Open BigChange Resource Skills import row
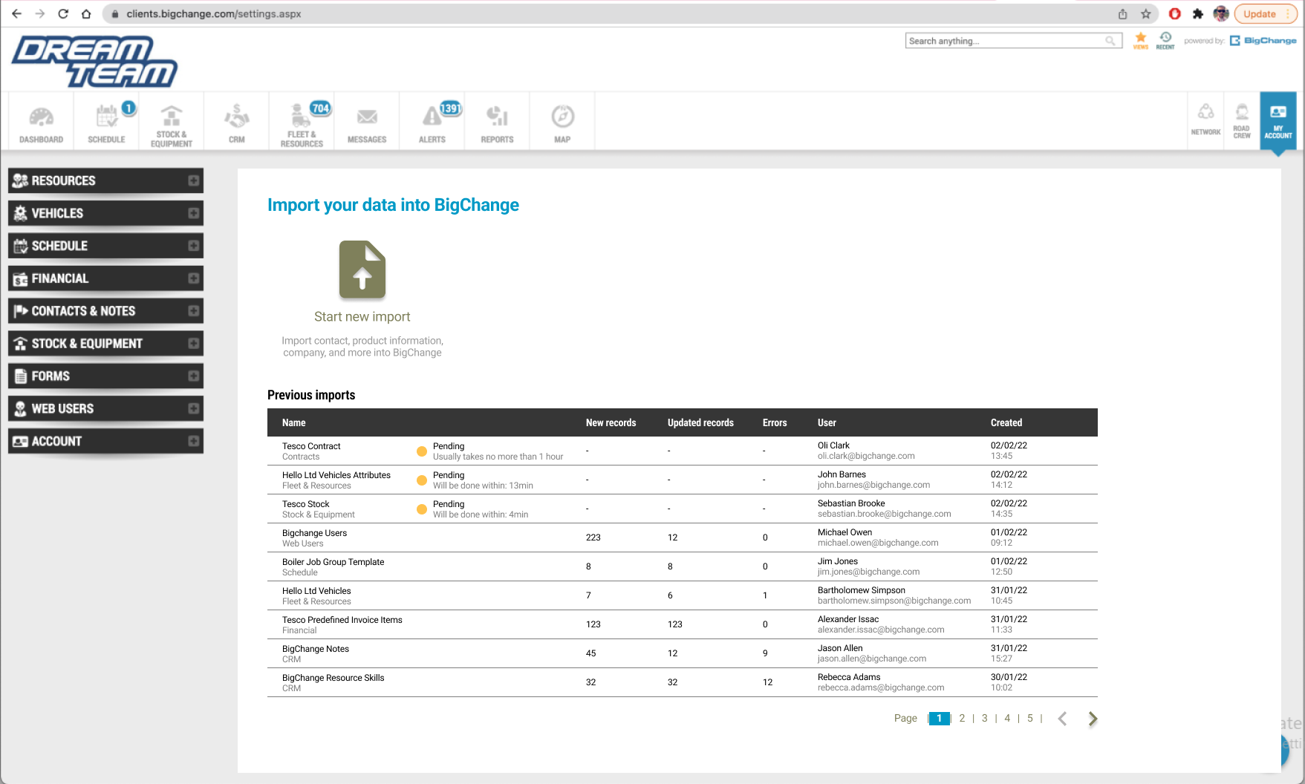 (683, 682)
